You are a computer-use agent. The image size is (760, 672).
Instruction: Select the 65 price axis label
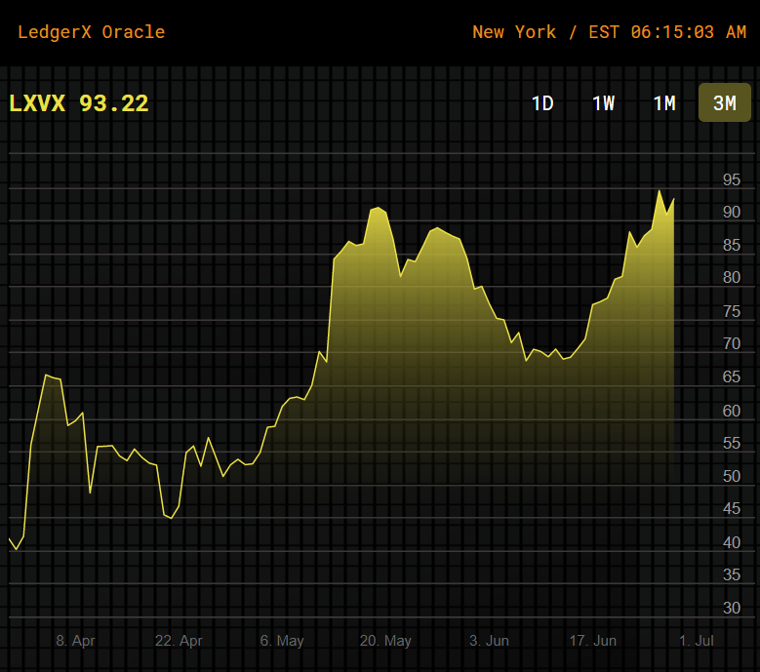[x=731, y=377]
